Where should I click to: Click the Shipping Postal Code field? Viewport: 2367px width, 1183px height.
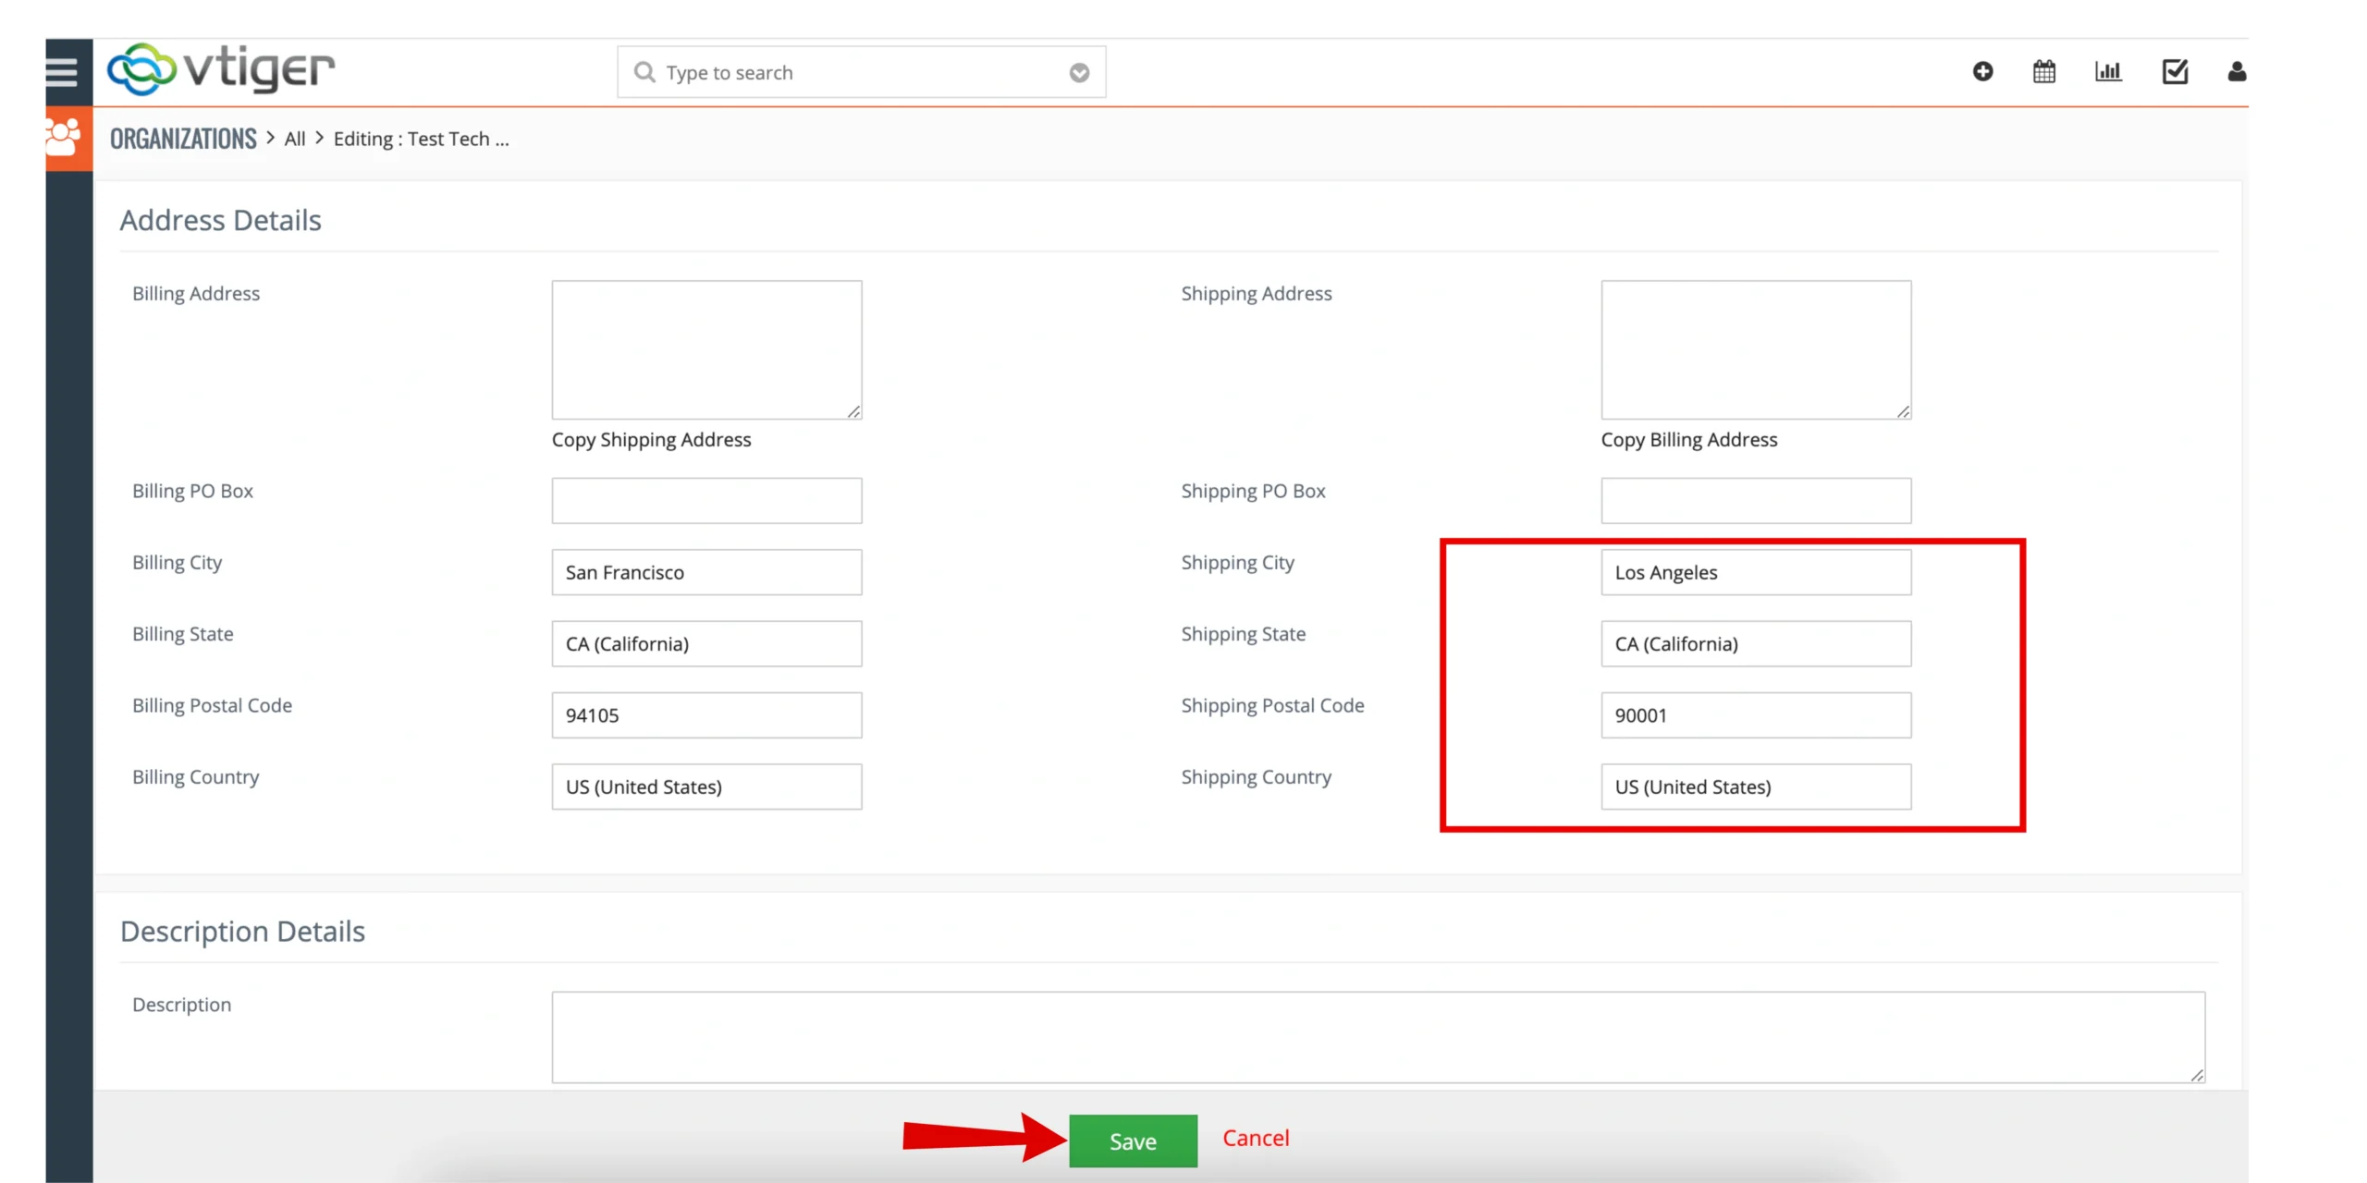(1755, 715)
